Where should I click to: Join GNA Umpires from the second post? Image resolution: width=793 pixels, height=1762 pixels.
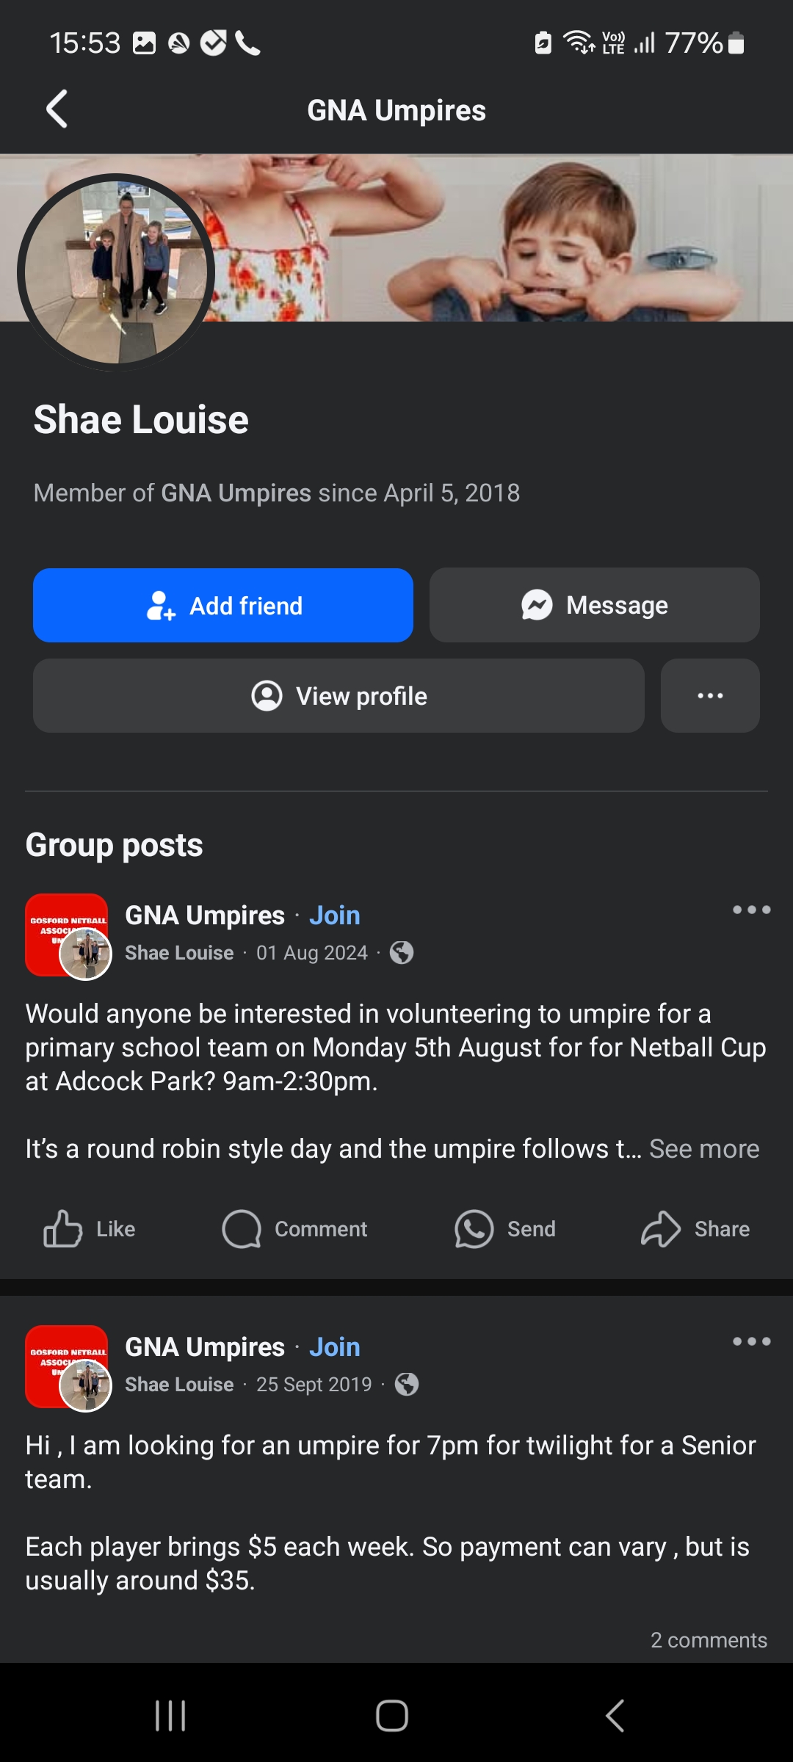[x=334, y=1347]
